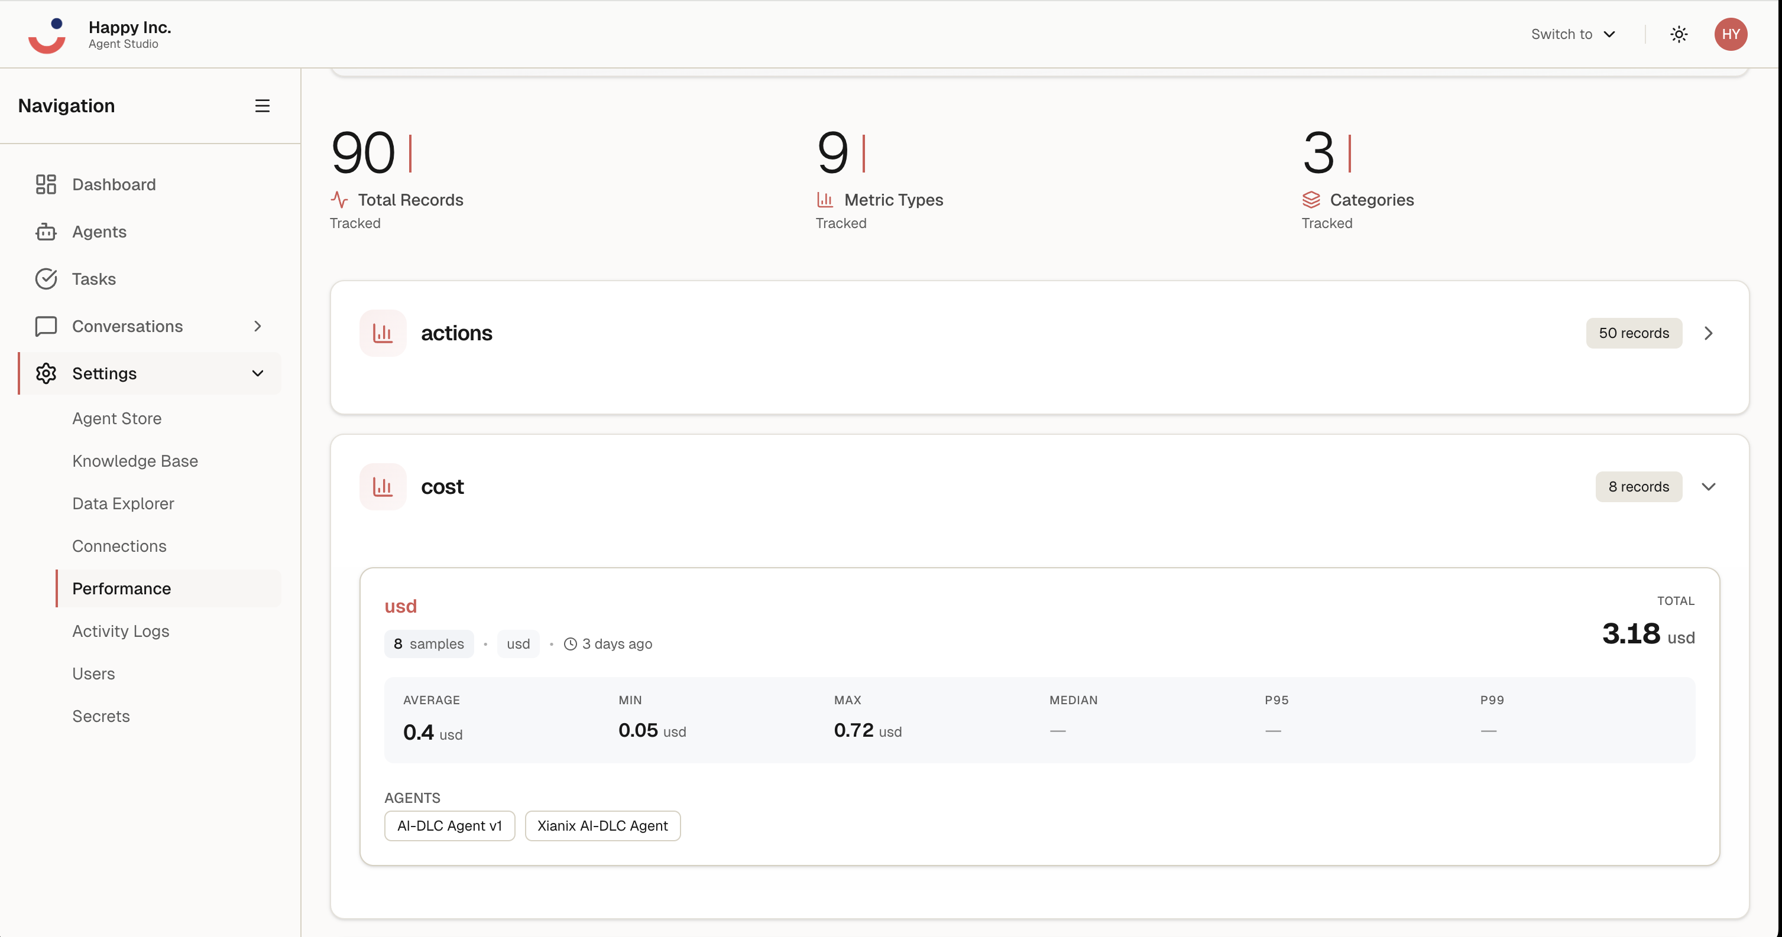Viewport: 1782px width, 937px height.
Task: Click the stacked layers icon under Categories
Action: [x=1311, y=200]
